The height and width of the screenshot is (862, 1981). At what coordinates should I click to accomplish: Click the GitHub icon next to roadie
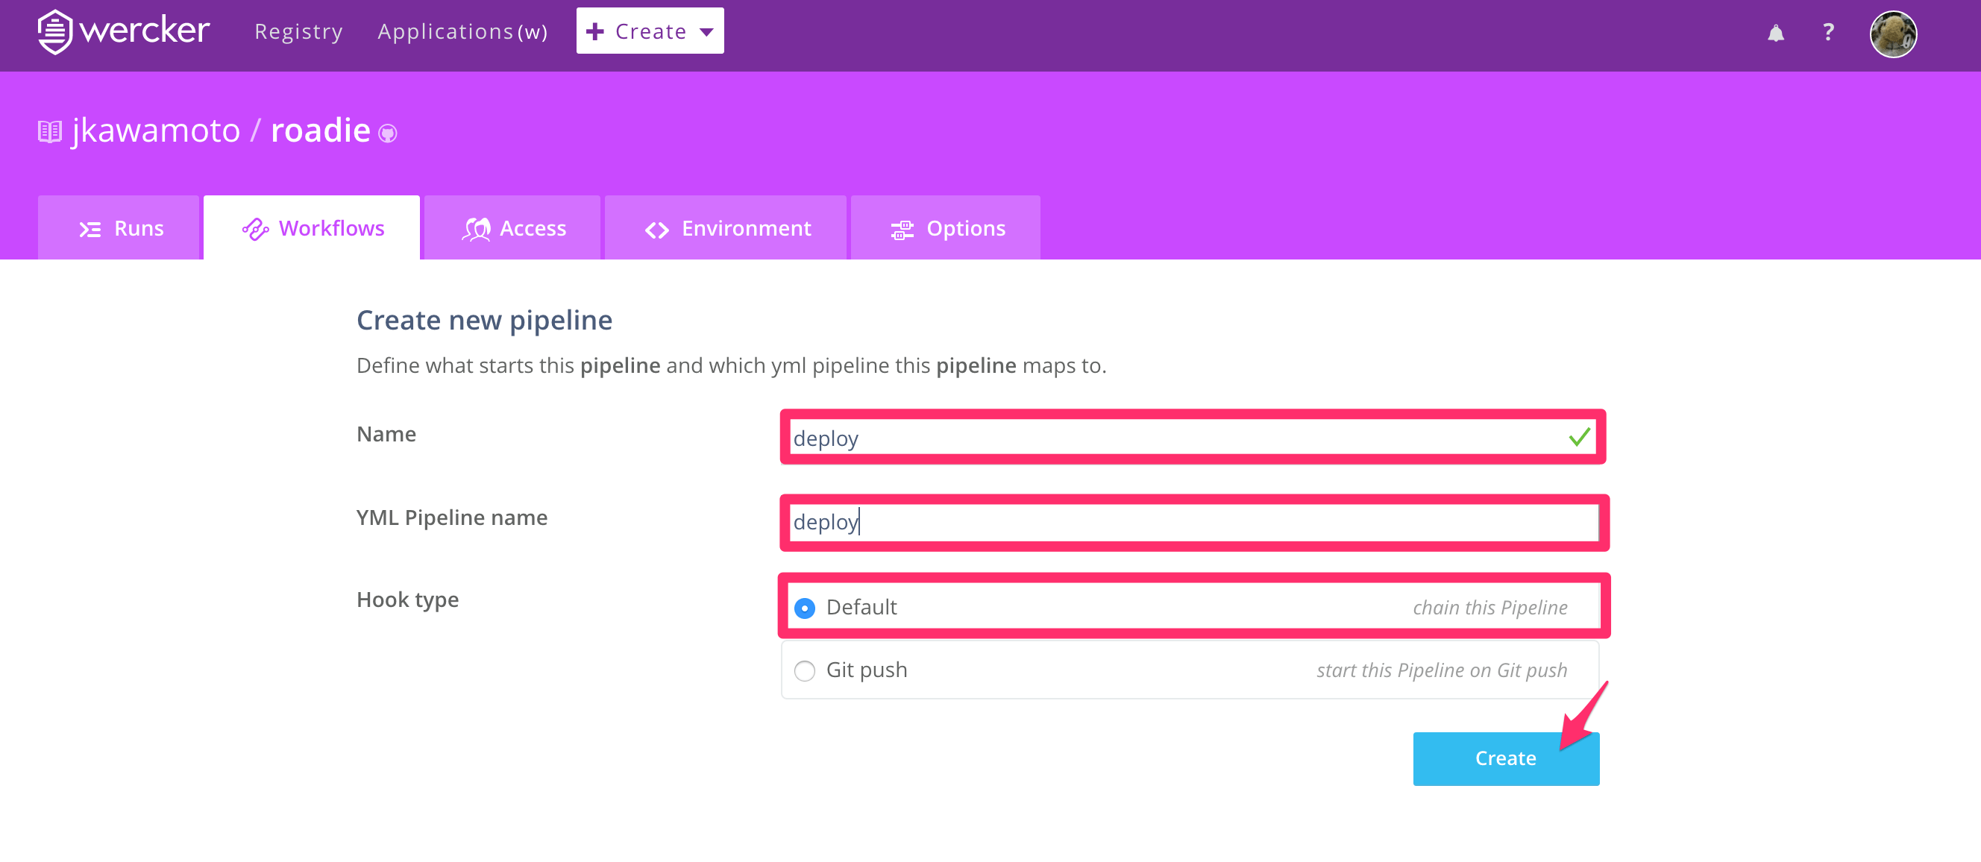389,133
